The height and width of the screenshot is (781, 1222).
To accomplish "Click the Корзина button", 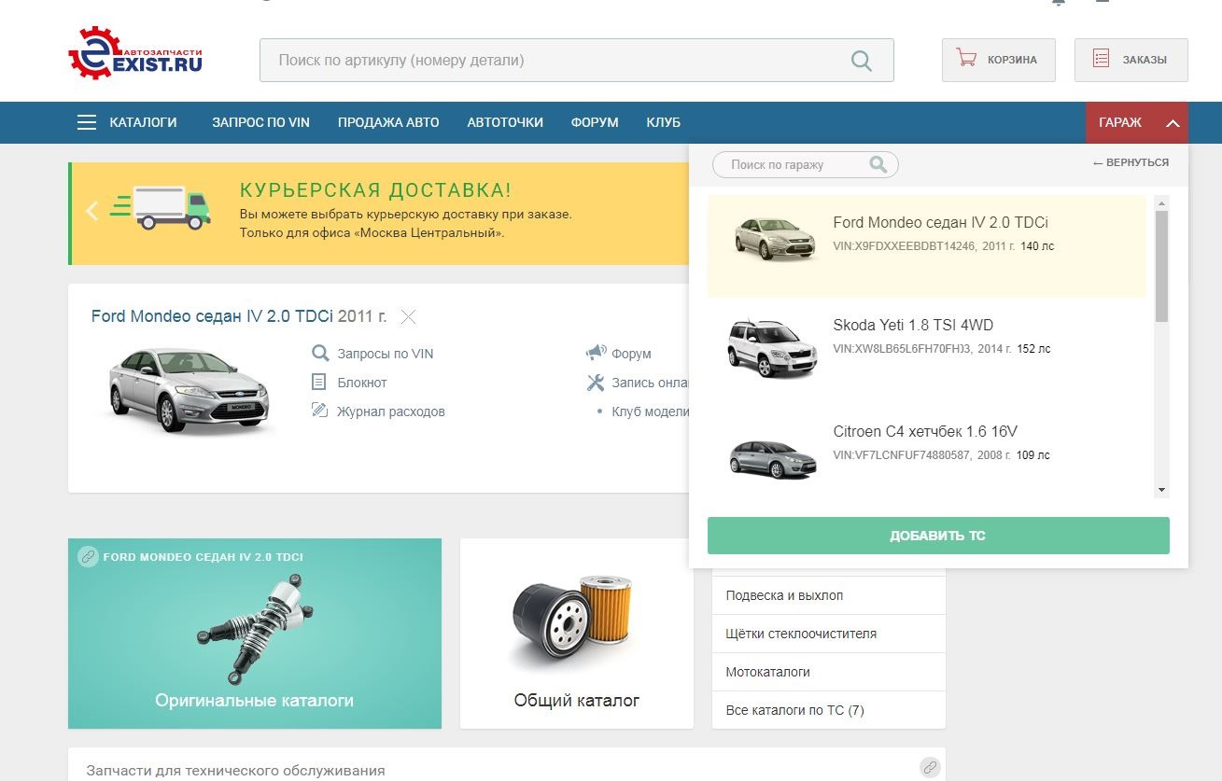I will tap(999, 60).
